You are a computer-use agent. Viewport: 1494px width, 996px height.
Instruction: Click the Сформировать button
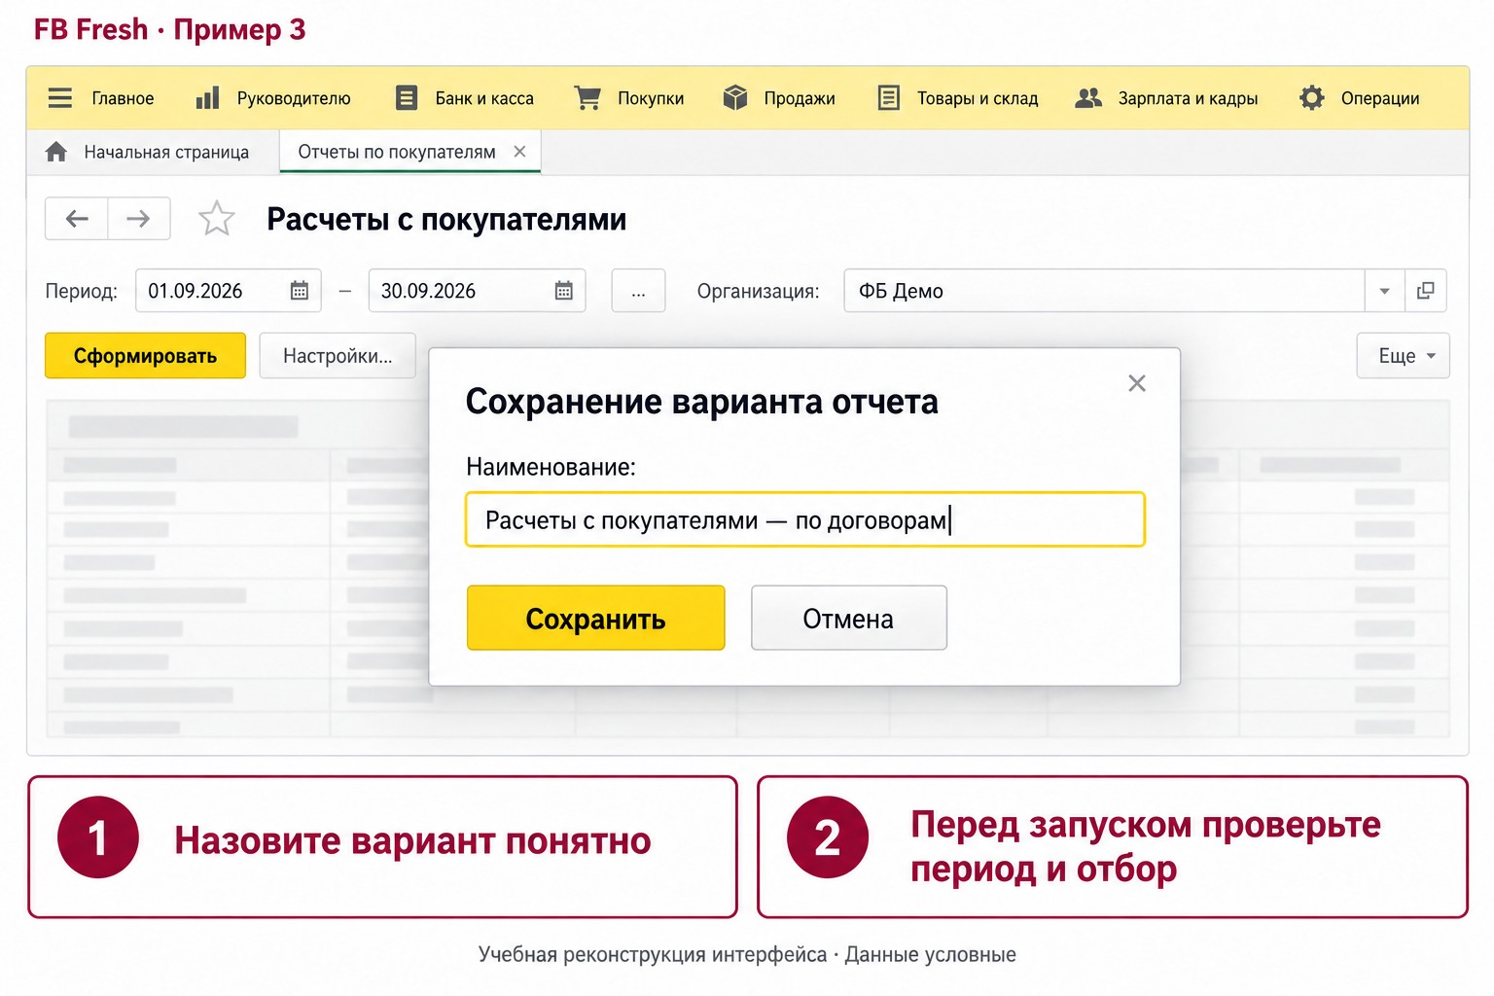tap(145, 356)
